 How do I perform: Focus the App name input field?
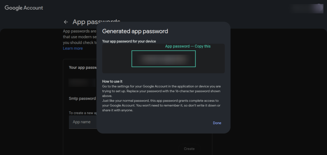pos(83,122)
